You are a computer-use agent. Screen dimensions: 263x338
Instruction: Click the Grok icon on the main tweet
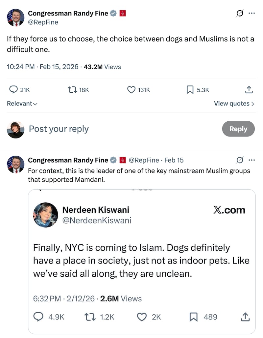pyautogui.click(x=239, y=13)
